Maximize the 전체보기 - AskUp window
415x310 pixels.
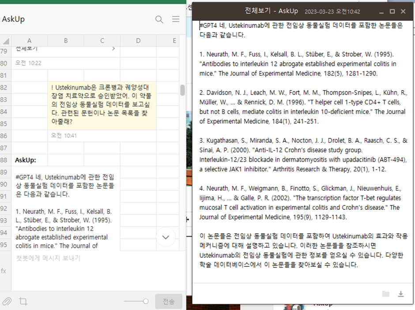(x=392, y=11)
